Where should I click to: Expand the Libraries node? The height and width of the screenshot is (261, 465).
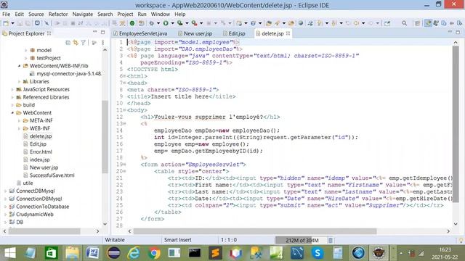coord(19,81)
